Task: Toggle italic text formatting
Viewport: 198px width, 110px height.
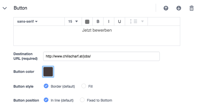Action: [109, 21]
